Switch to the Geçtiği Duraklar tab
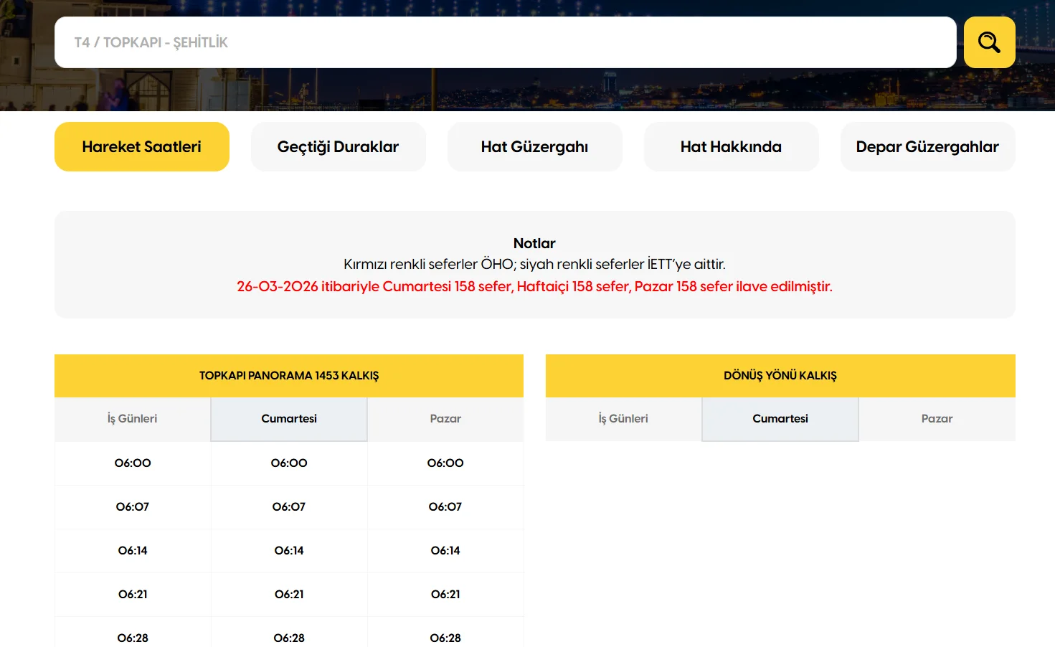Image resolution: width=1055 pixels, height=647 pixels. pos(338,146)
